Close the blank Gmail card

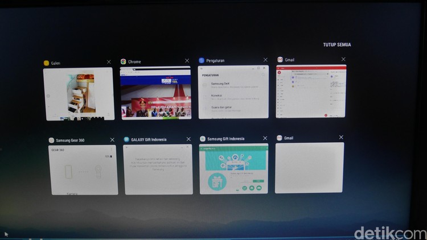[341, 138]
